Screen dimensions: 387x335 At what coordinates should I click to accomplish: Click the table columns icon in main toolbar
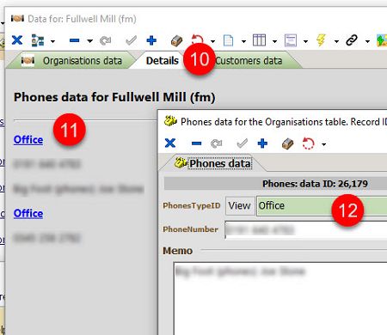259,40
